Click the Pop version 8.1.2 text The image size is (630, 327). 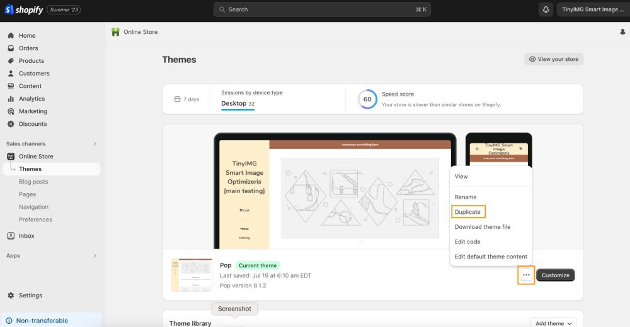243,285
